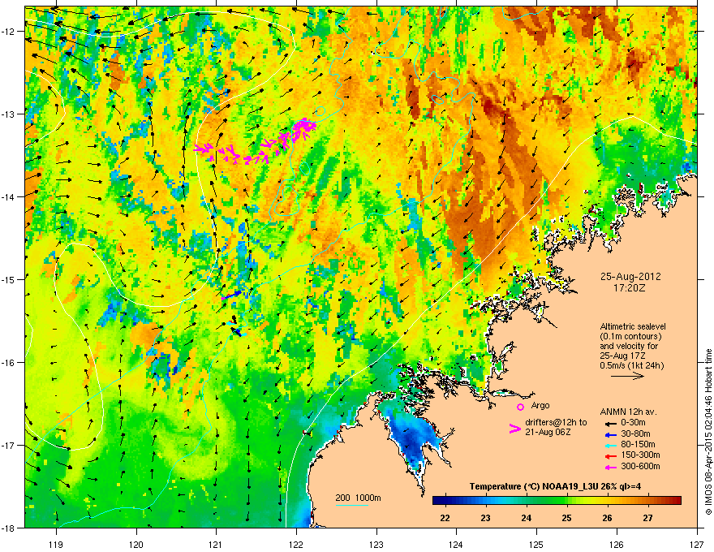Click the ANMN 12h av. legend heading
The height and width of the screenshot is (552, 714).
(x=628, y=412)
